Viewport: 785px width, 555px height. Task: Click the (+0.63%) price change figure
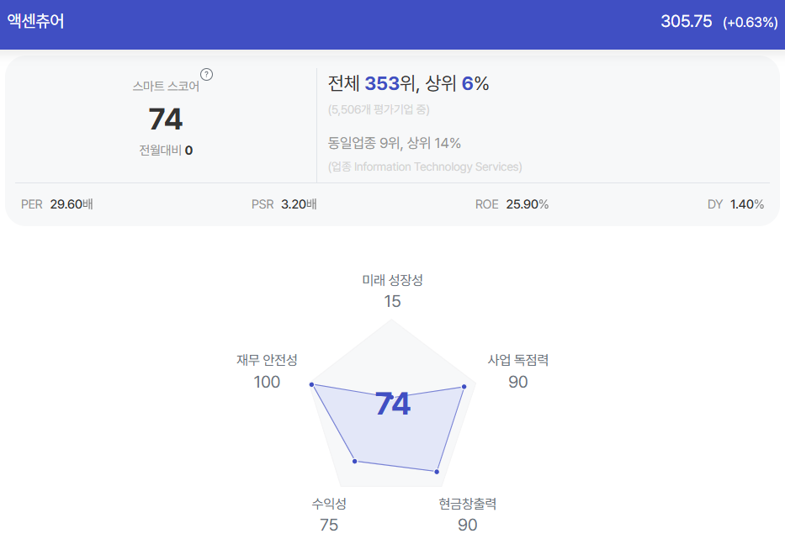click(x=750, y=22)
